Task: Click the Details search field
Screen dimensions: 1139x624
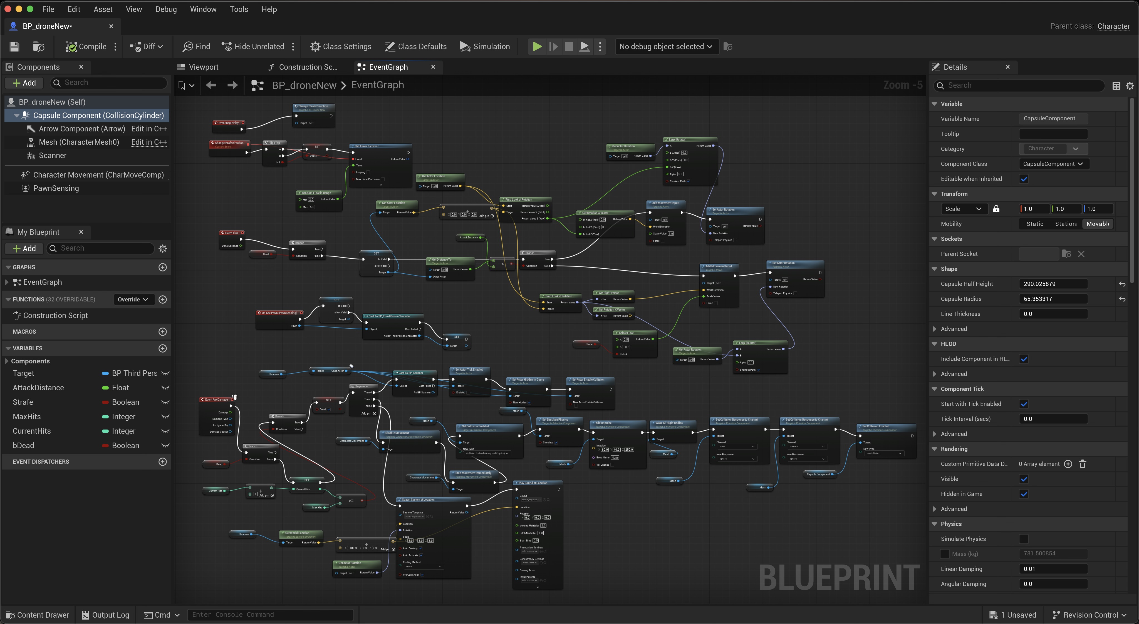Action: pyautogui.click(x=1020, y=86)
